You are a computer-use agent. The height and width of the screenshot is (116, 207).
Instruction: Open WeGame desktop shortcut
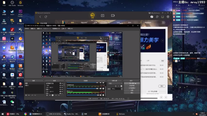pos(20,4)
